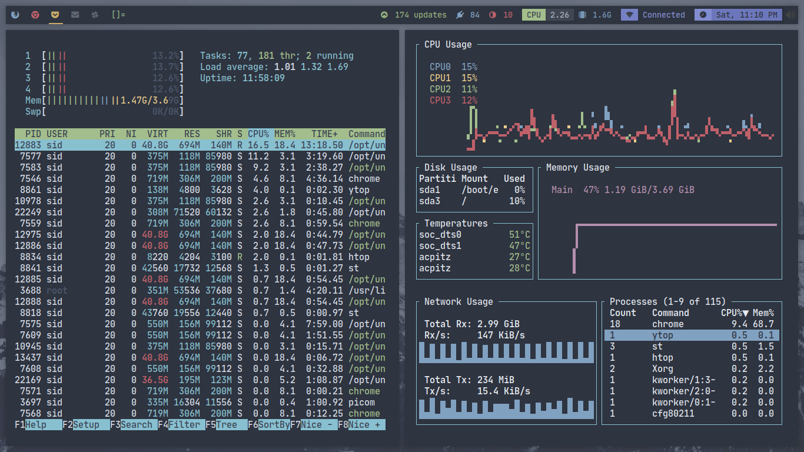Viewport: 804px width, 452px height.
Task: Switch to the Firefox workspace icon
Action: tap(15, 15)
